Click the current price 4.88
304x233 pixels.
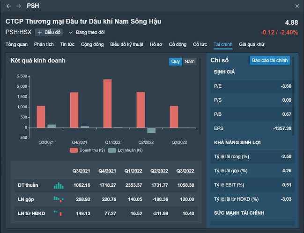click(x=291, y=22)
